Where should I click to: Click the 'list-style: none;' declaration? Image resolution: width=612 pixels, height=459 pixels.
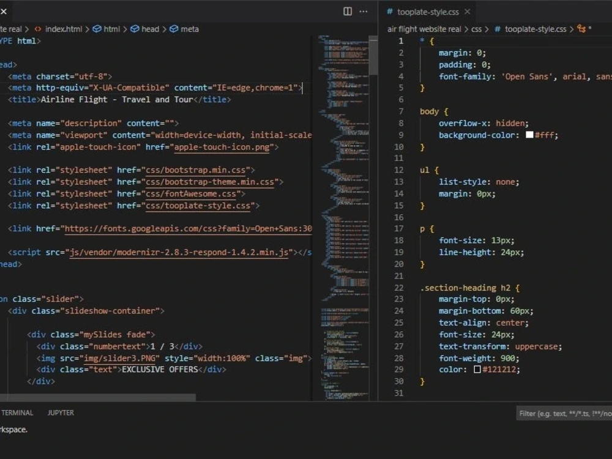(x=479, y=182)
